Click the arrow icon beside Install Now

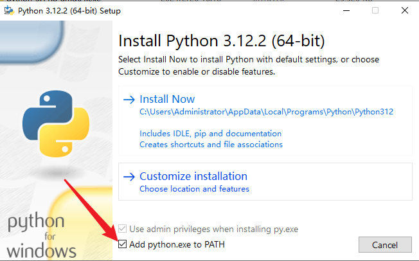click(129, 100)
